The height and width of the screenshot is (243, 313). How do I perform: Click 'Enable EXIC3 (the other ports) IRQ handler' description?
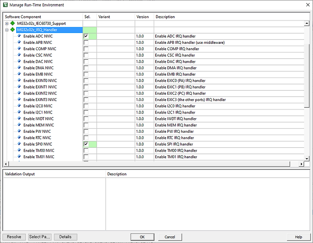[190, 100]
